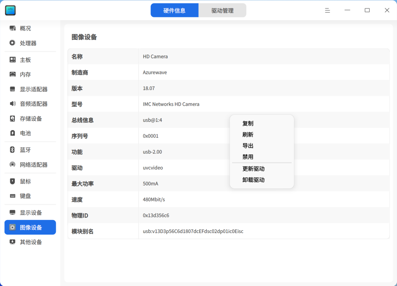Click the 500mA max power value
The height and width of the screenshot is (286, 397).
pos(150,184)
